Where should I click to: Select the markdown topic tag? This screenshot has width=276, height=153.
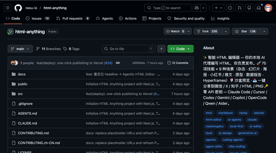click(225, 113)
